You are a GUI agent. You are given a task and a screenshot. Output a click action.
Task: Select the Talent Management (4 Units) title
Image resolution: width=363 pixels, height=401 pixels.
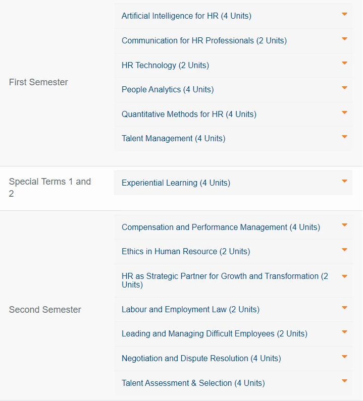(174, 138)
